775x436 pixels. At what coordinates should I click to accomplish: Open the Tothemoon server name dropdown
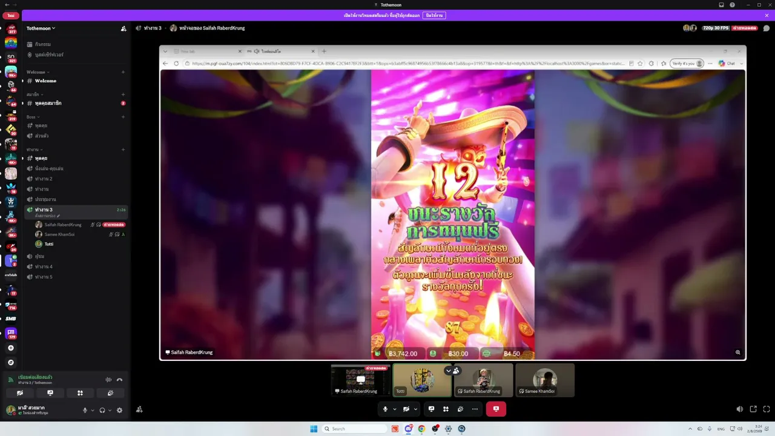[41, 28]
